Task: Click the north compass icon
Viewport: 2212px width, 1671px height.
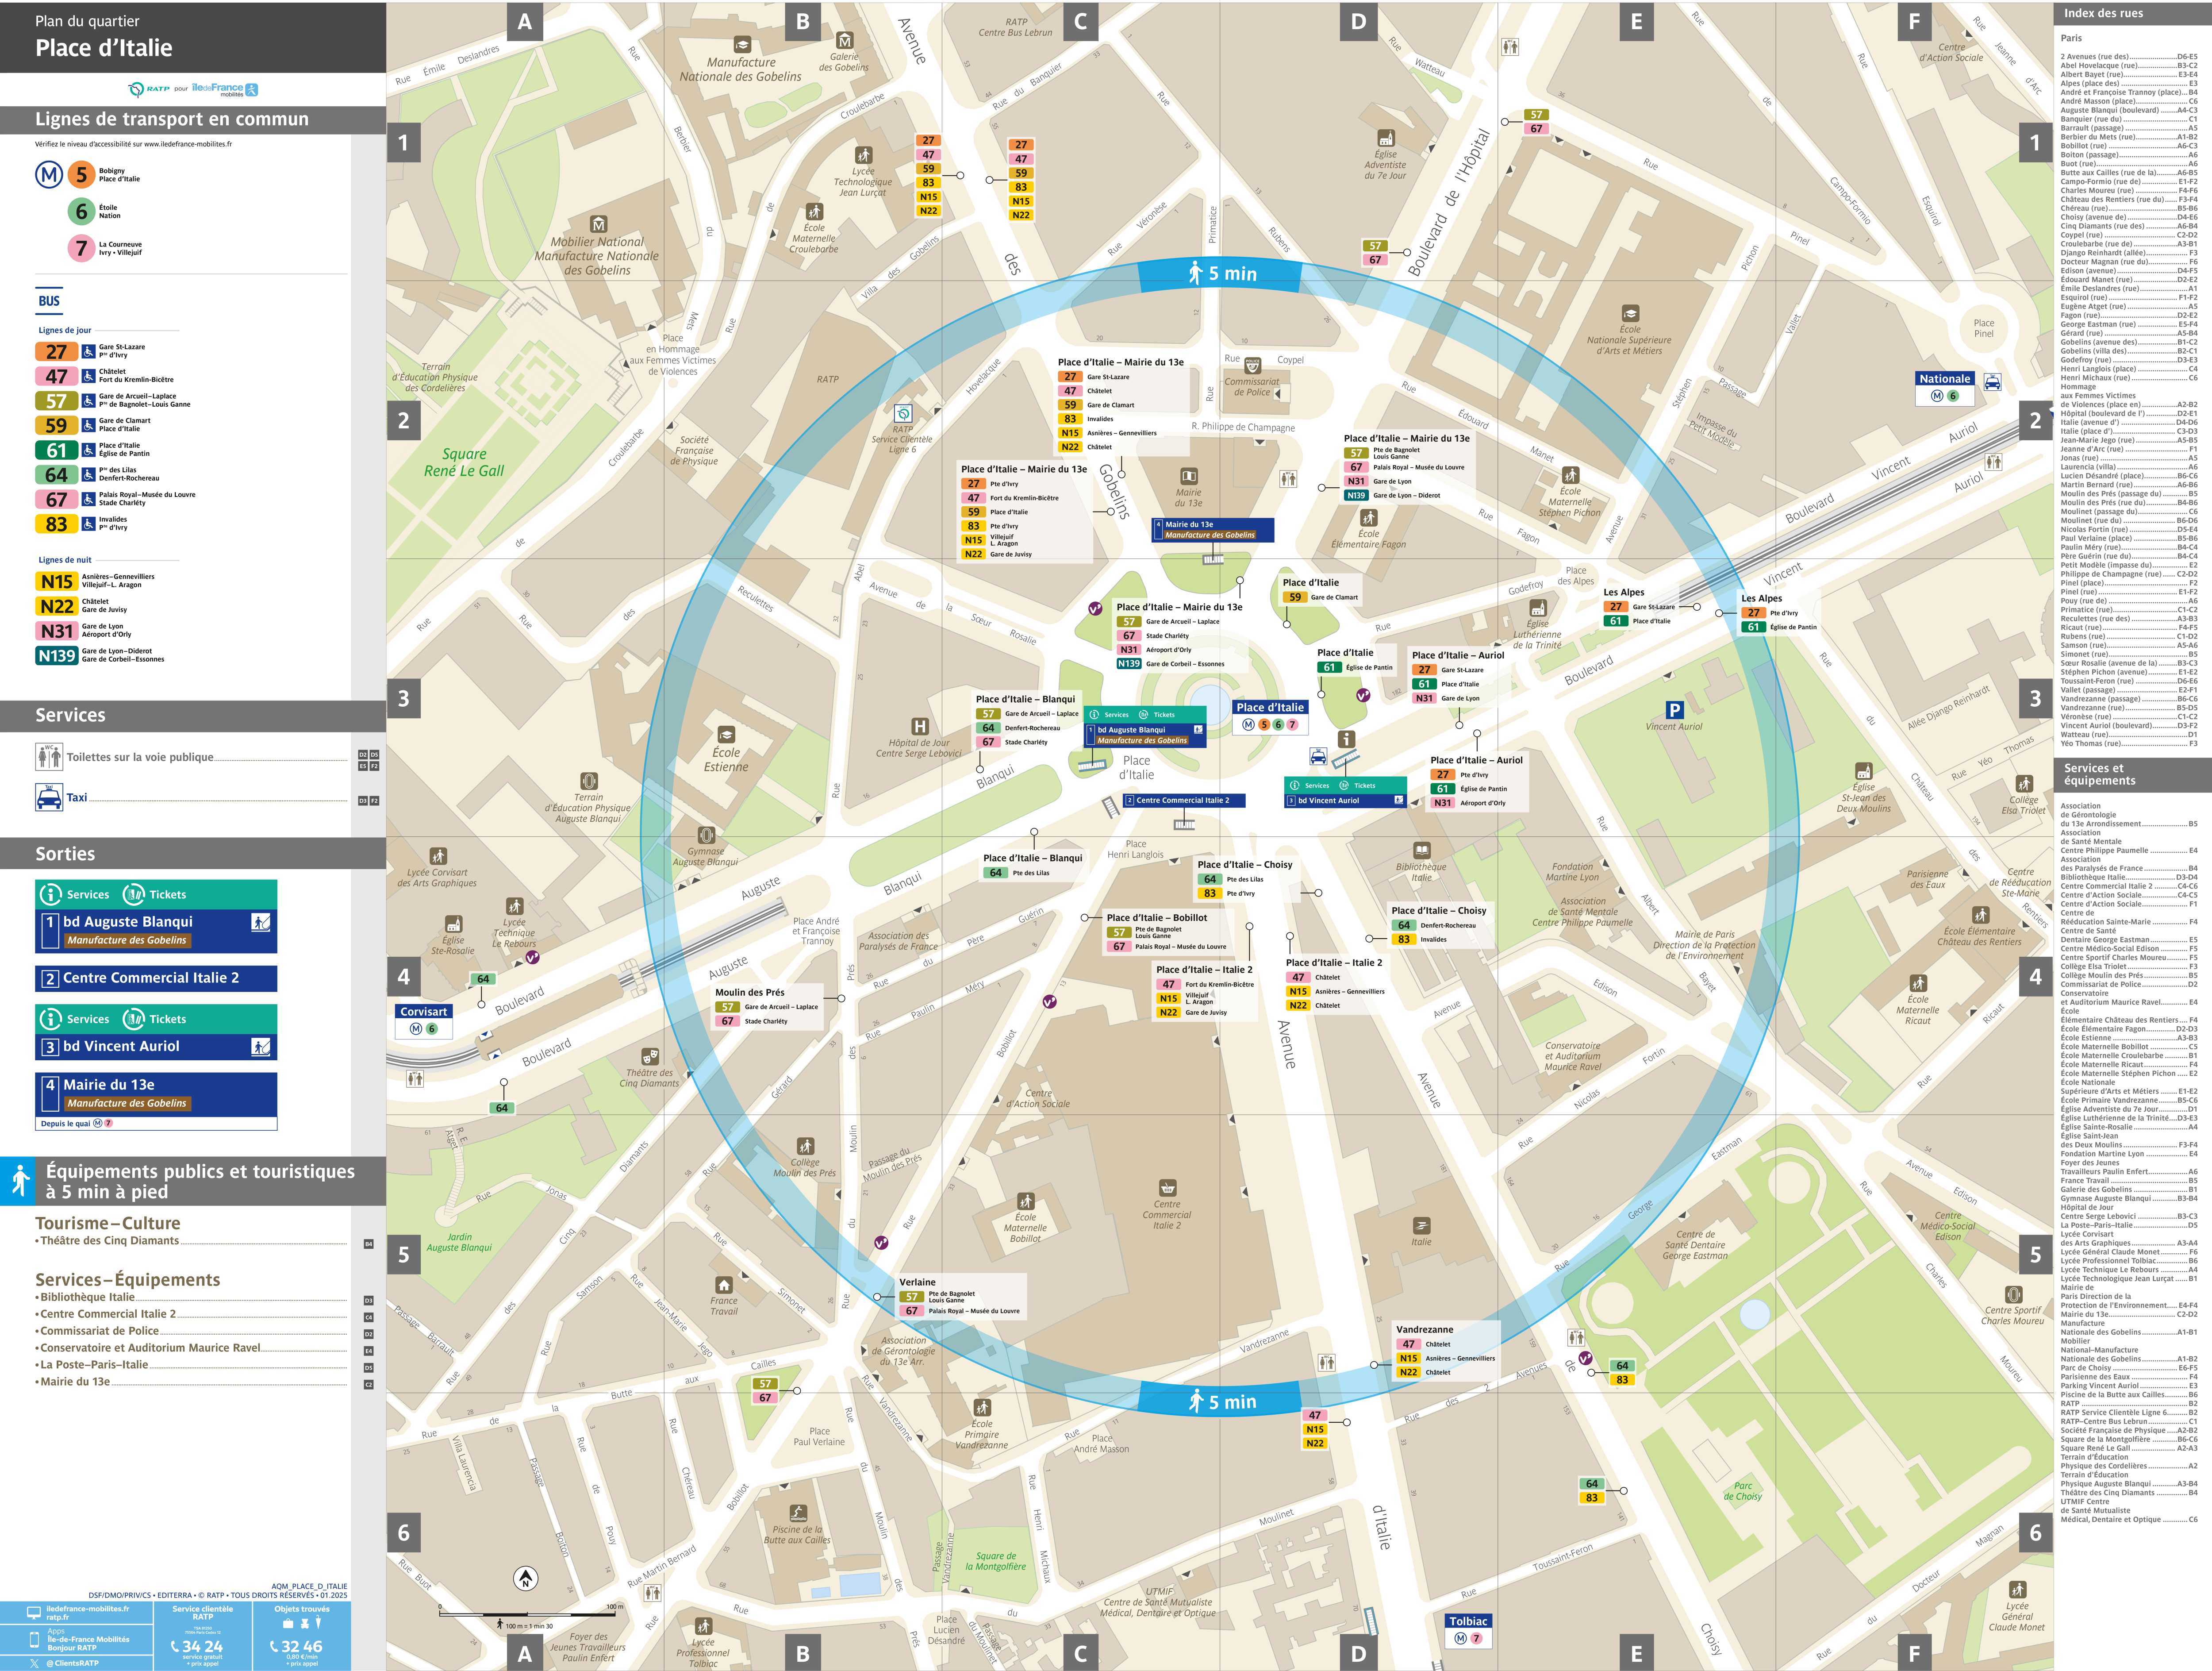Action: (x=525, y=1579)
